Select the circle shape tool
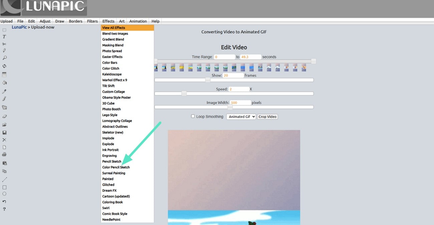The height and width of the screenshot is (225, 434). click(x=4, y=194)
